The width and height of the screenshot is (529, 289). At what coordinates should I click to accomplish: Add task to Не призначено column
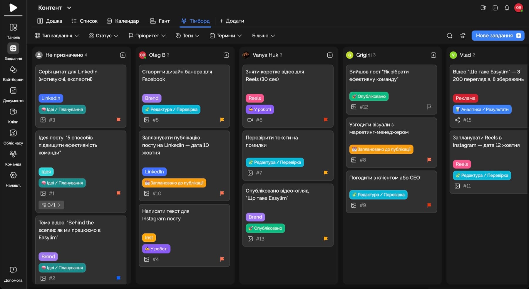coord(123,55)
